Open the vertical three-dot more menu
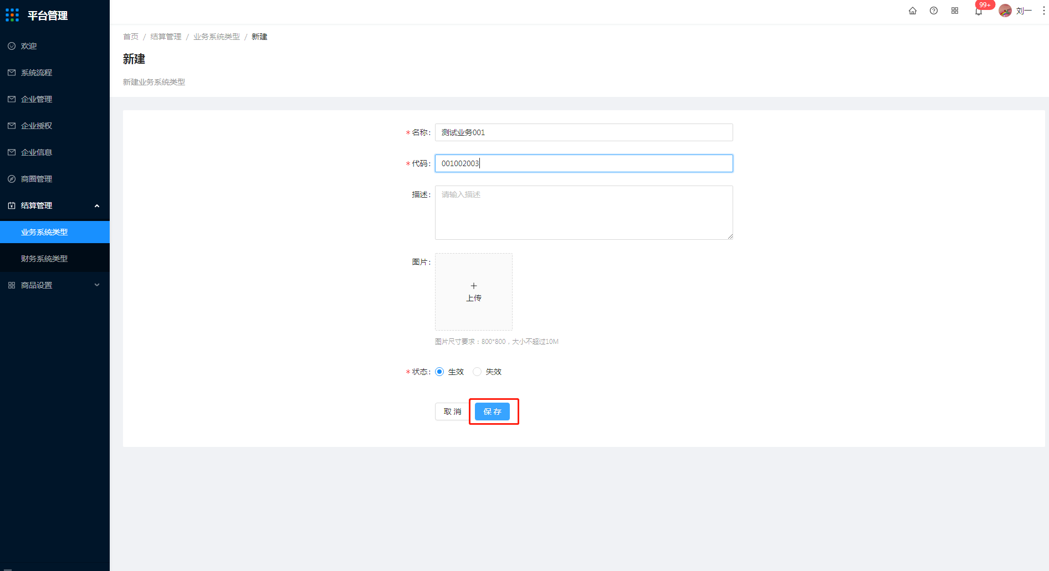The height and width of the screenshot is (571, 1049). [1043, 11]
